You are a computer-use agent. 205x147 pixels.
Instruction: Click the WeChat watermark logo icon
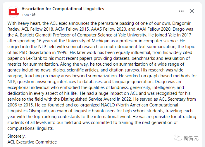(177, 138)
